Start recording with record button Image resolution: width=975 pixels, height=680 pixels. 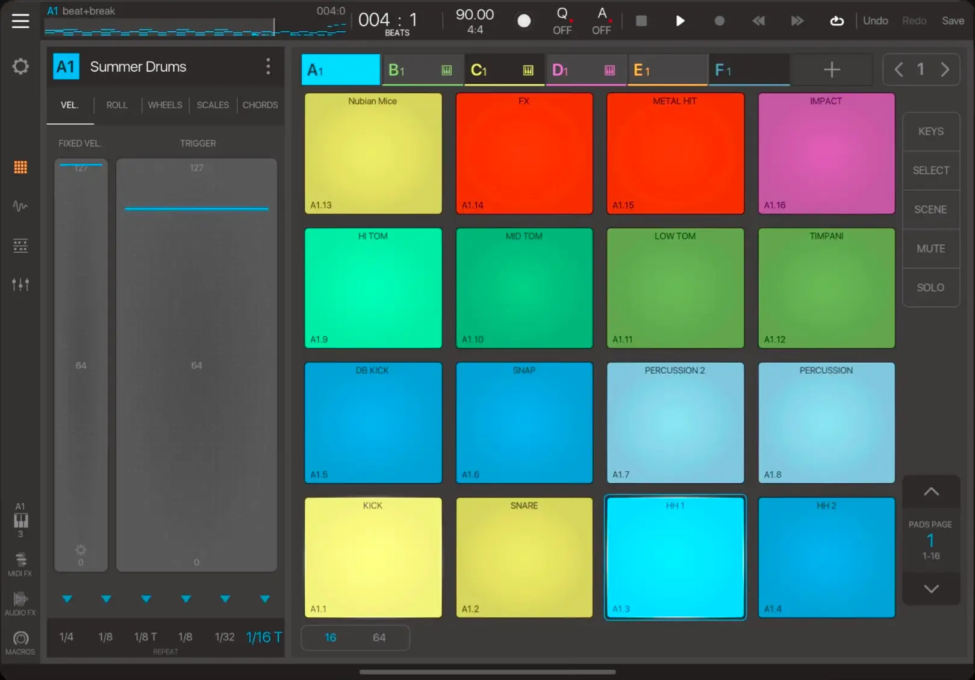(x=719, y=21)
